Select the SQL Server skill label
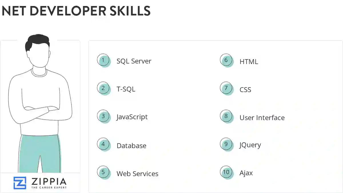Image resolution: width=343 pixels, height=193 pixels. click(134, 61)
